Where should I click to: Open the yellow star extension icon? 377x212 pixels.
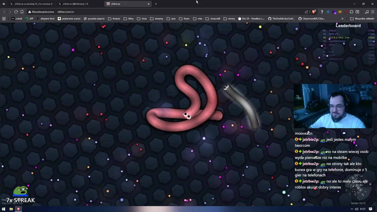point(340,12)
